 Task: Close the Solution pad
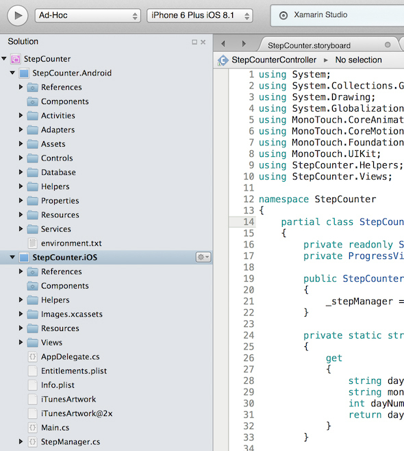pos(203,42)
